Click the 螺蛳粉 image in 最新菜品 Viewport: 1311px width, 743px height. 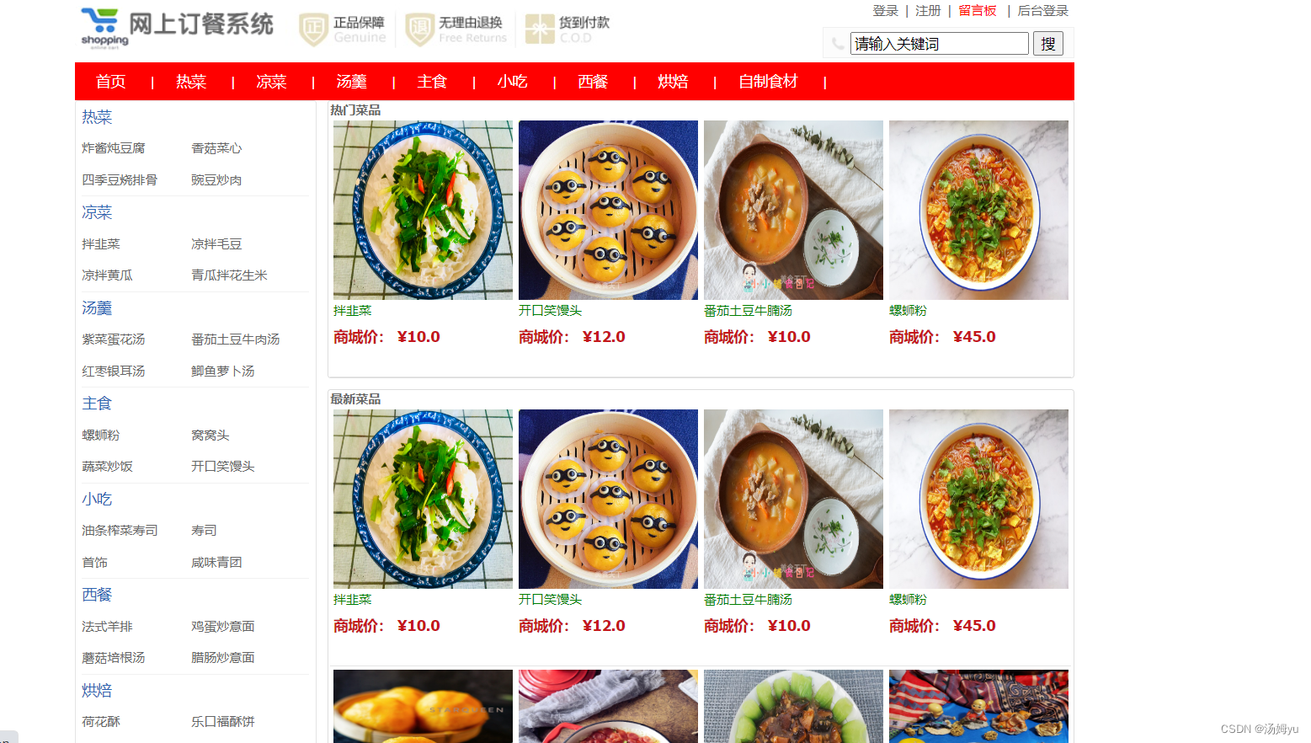[978, 499]
